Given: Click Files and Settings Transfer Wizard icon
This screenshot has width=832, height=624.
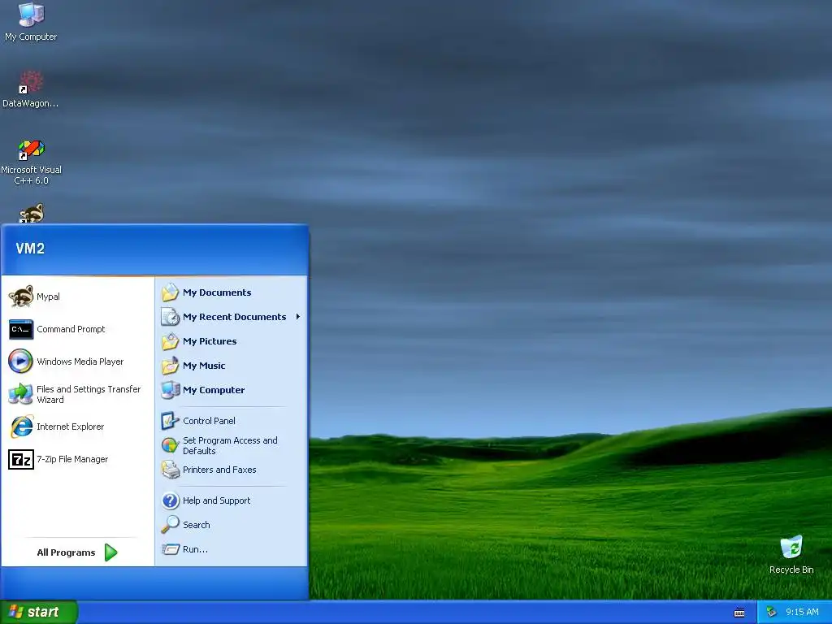Looking at the screenshot, I should coord(21,394).
